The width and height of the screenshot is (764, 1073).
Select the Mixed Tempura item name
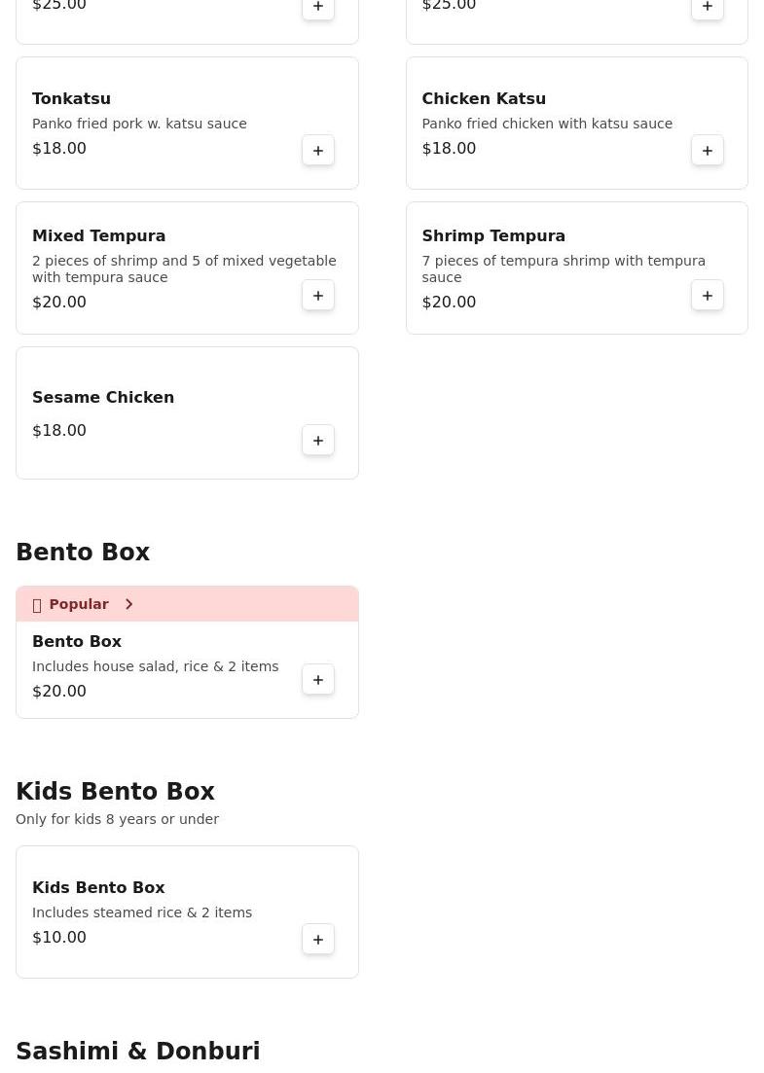[x=98, y=236]
